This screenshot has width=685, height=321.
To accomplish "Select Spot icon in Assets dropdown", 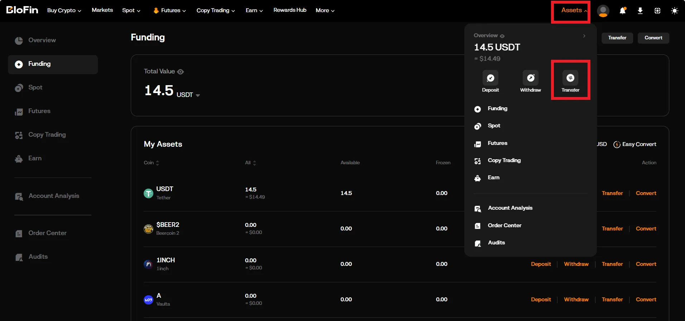I will click(478, 126).
